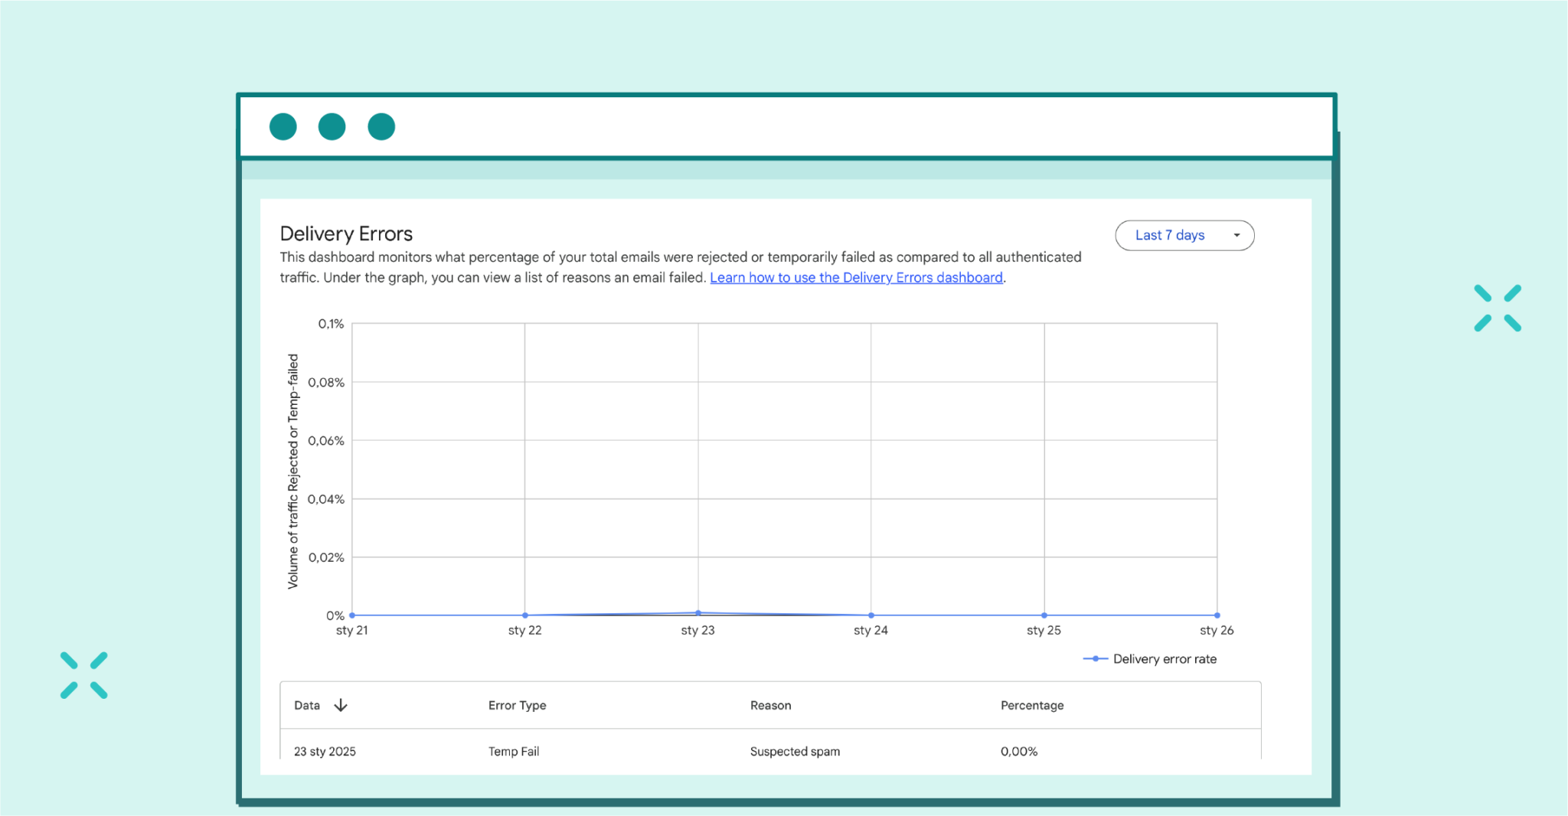Click the 0% mark on the chart axis
The height and width of the screenshot is (816, 1568).
coord(335,614)
